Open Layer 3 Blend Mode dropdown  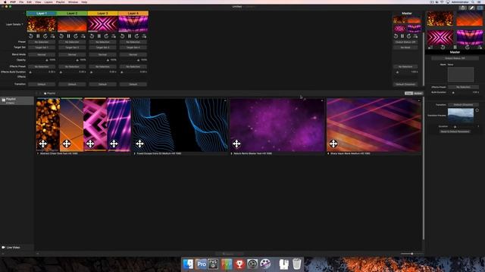(102, 54)
